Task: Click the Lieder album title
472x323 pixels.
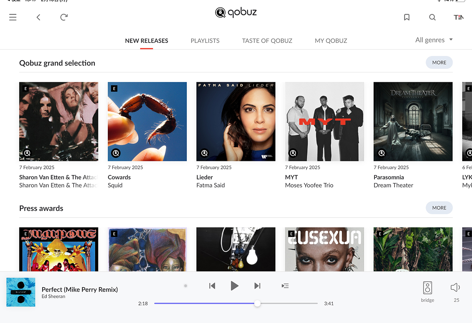Action: click(205, 177)
